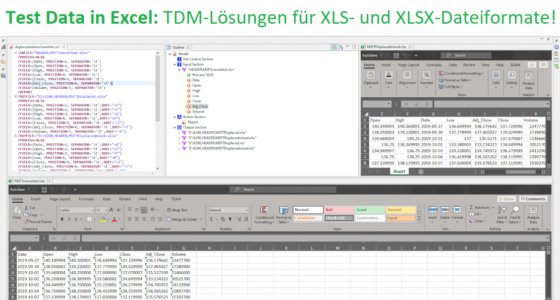Open Page Layout tab in lower Excel
This screenshot has width=560, height=300.
pos(60,199)
